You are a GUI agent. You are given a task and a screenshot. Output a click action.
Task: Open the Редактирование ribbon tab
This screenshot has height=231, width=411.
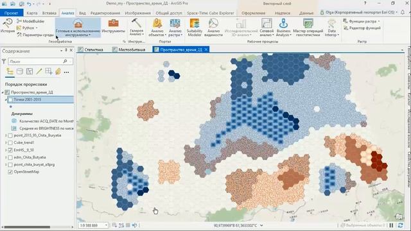click(105, 13)
